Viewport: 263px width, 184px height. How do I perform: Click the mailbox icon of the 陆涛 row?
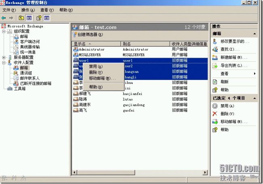76,99
